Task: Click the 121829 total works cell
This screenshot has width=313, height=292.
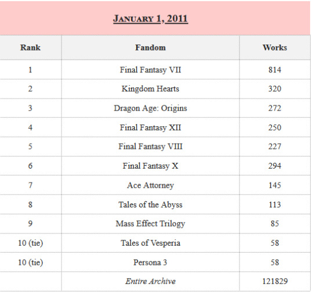Action: (x=275, y=281)
